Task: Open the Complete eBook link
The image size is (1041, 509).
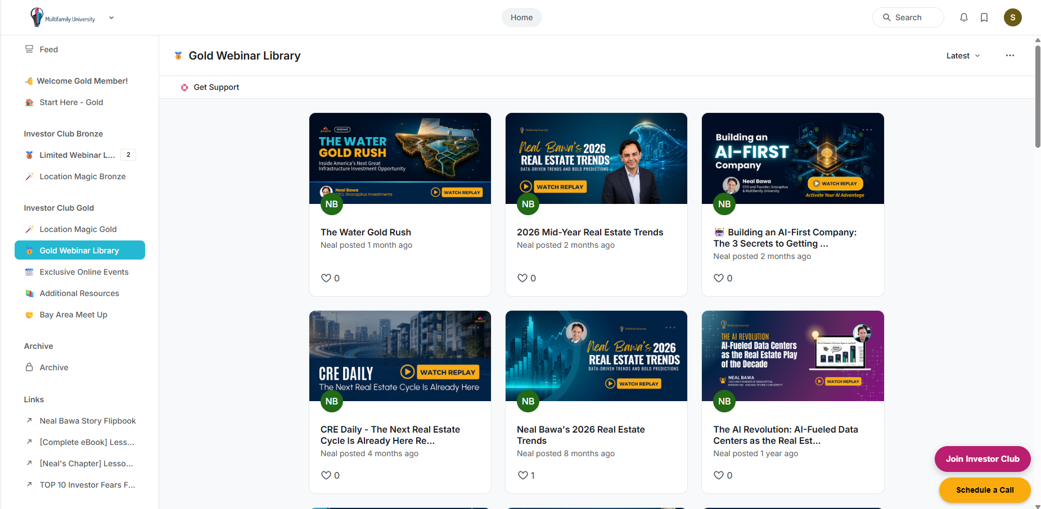Action: 80,442
